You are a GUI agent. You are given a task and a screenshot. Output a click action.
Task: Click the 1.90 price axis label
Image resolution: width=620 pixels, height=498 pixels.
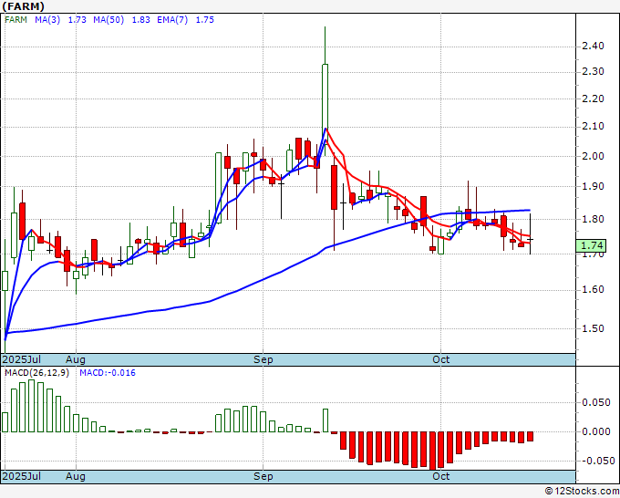[594, 186]
